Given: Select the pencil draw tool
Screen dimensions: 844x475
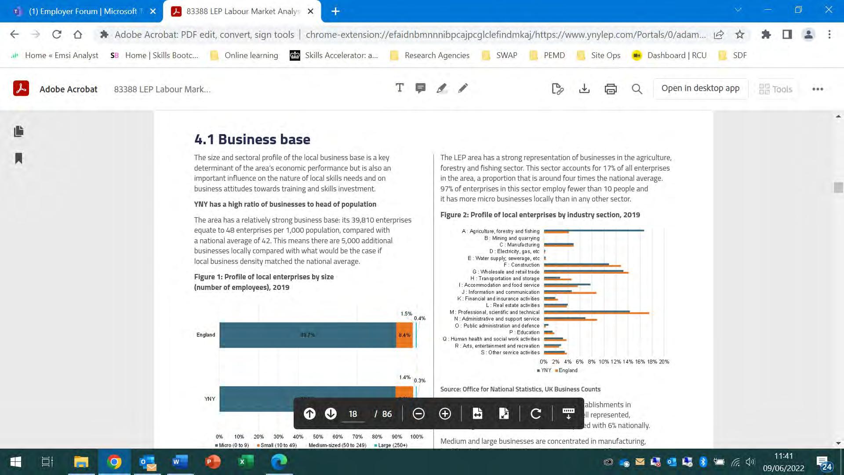Looking at the screenshot, I should tap(463, 88).
